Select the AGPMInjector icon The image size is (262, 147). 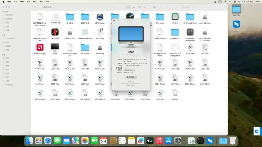[100, 17]
